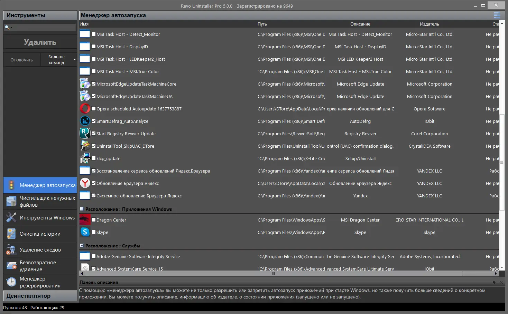This screenshot has height=314, width=508.
Task: Click the red Yandex icon beside Обновление Браузера Яндекс
Action: click(85, 183)
